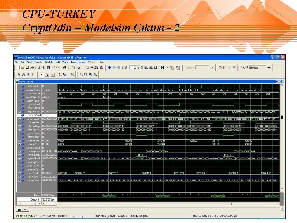Click the Open folder toolbar icon
This screenshot has height=223, width=297.
(23, 67)
